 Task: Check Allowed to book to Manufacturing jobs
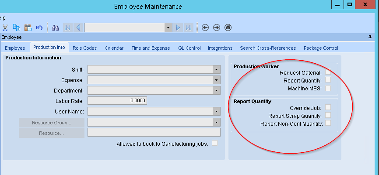[x=214, y=143]
